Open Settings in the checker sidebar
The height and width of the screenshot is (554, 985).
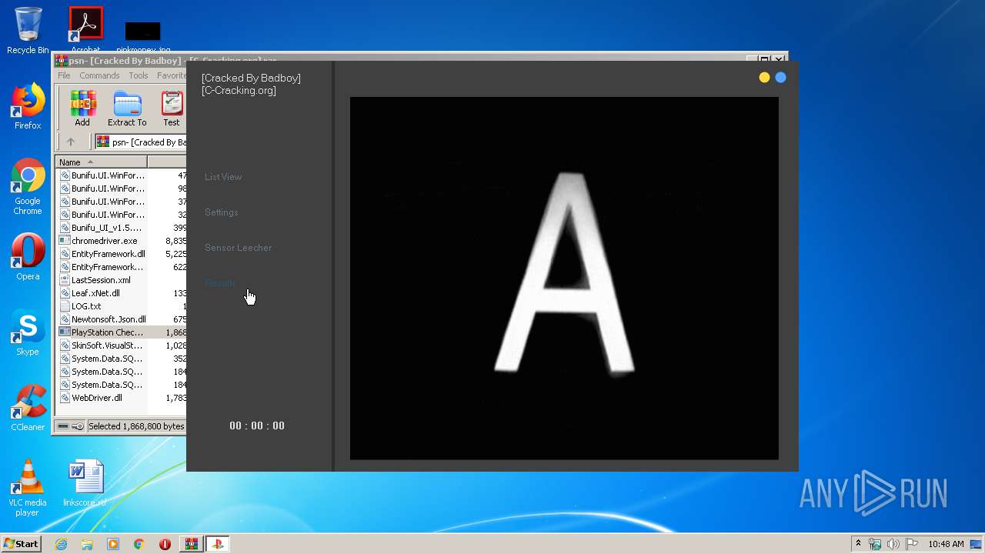coord(222,212)
